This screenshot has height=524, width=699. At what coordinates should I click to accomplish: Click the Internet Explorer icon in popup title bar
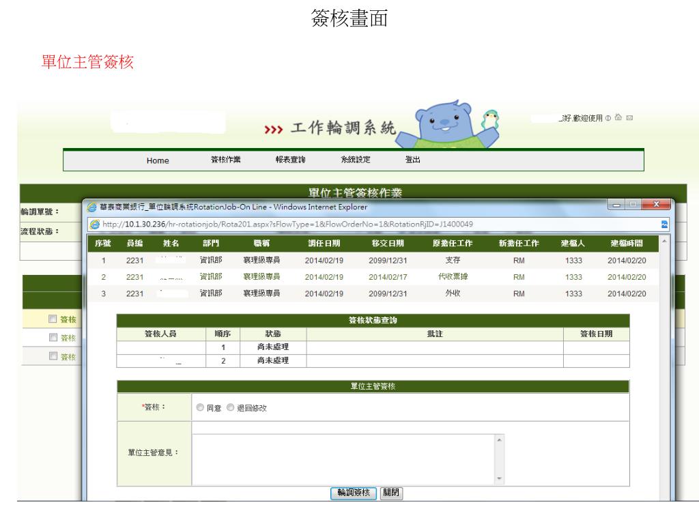click(92, 207)
